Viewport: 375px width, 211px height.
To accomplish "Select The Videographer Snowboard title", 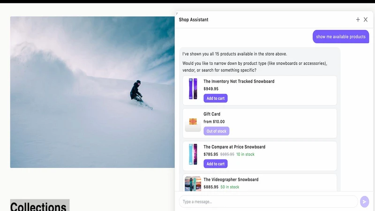I will [231, 180].
